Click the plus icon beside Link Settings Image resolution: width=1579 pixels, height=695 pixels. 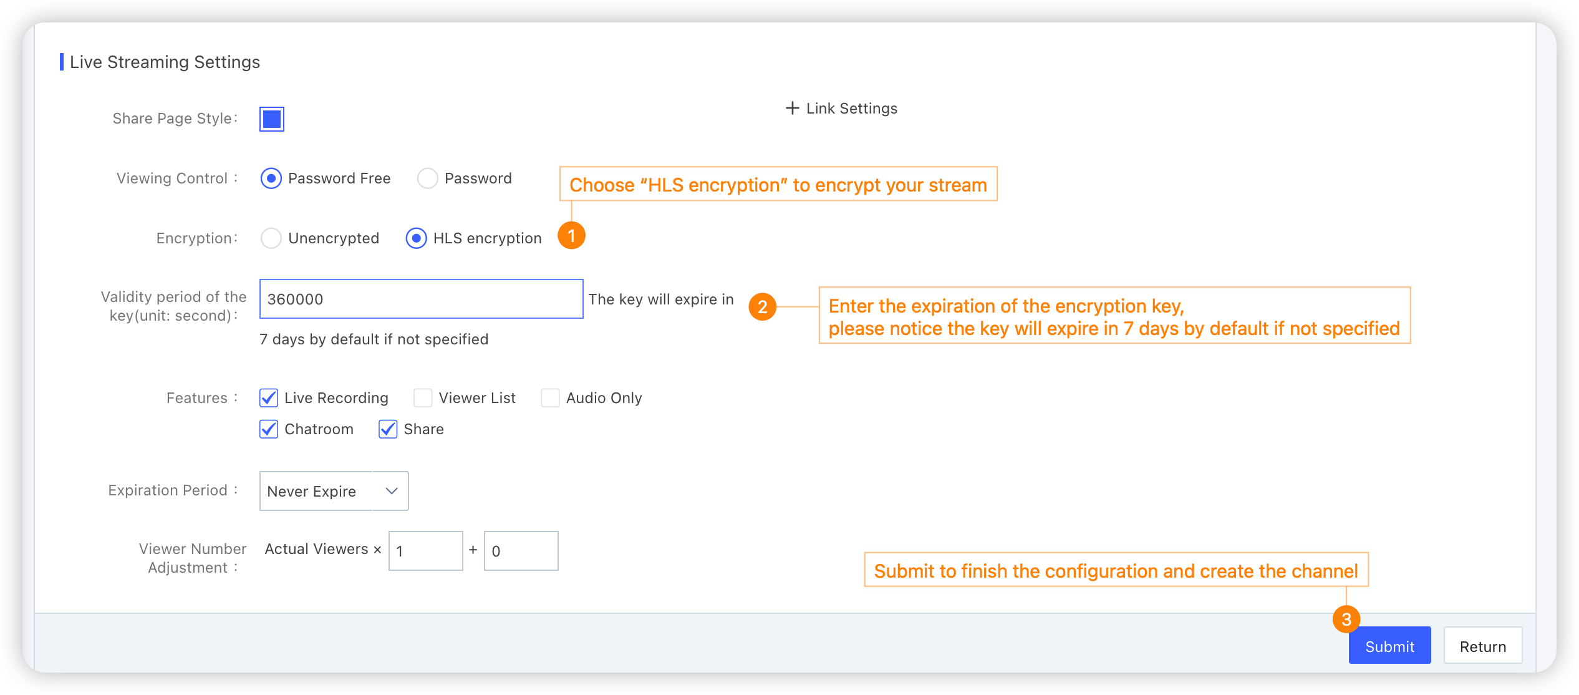pos(792,108)
